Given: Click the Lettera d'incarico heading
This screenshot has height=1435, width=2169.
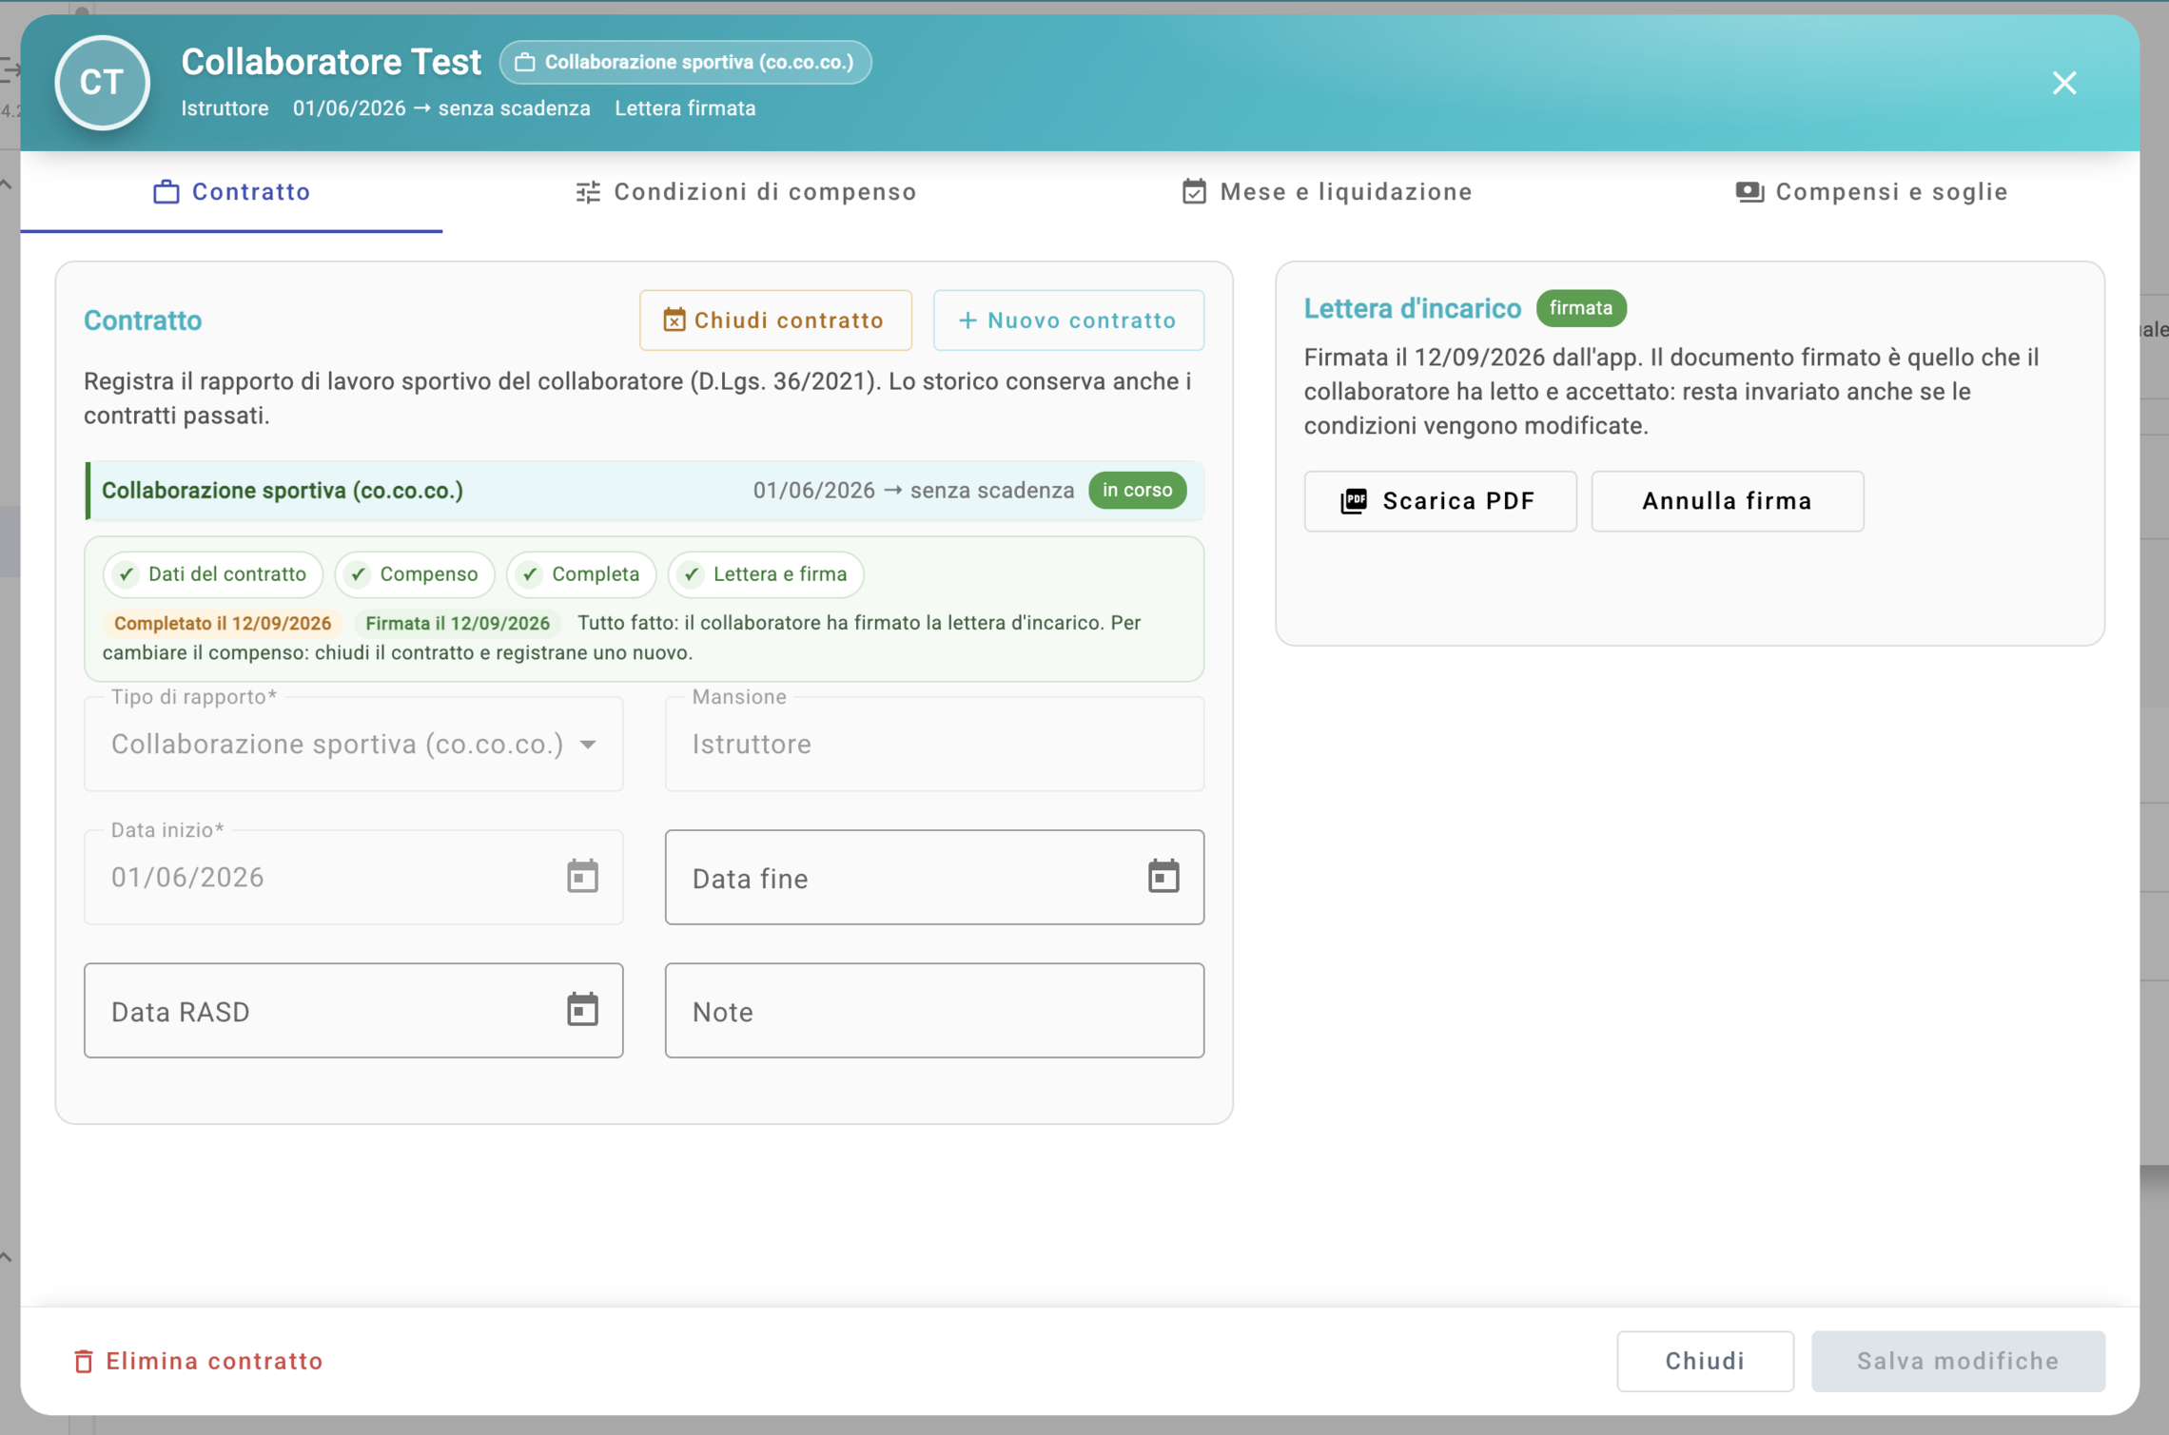Looking at the screenshot, I should click(x=1412, y=308).
